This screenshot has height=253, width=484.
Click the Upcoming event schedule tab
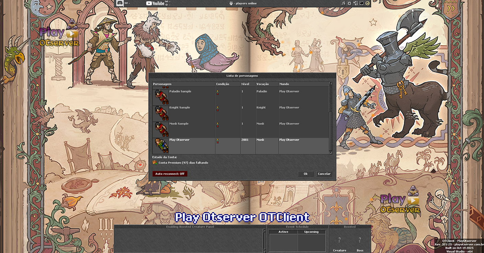point(311,232)
